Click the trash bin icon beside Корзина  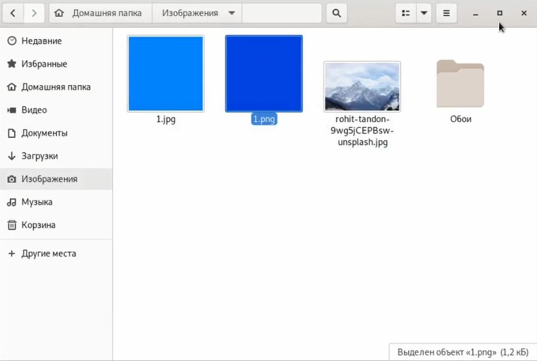pos(12,225)
